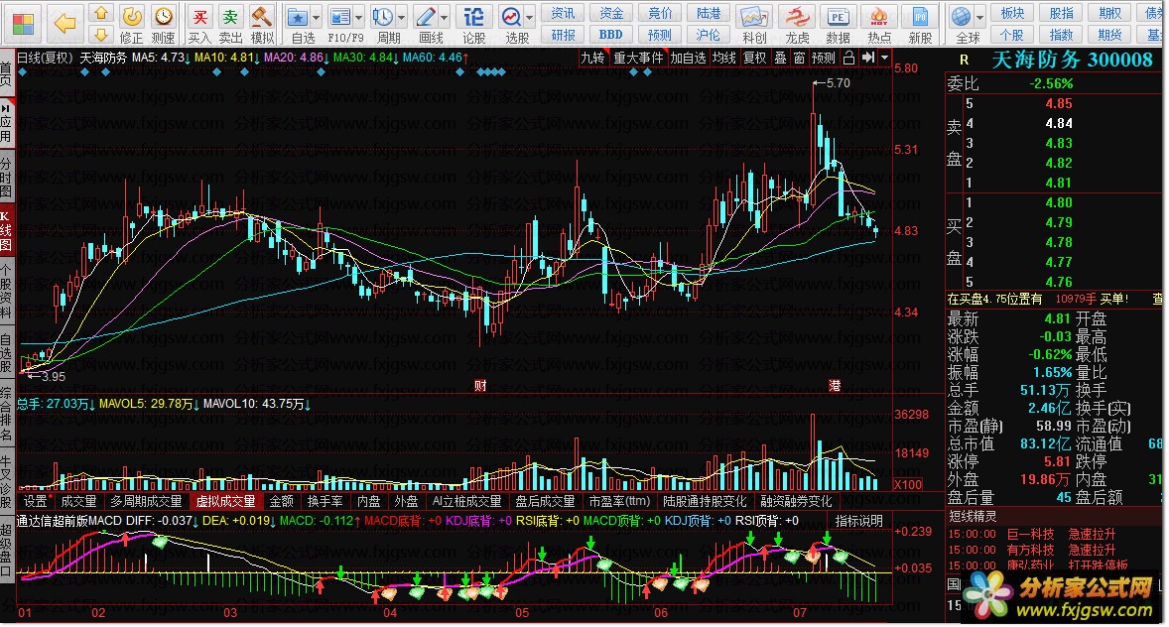
Task: Click the 板块 sectors button
Action: (x=1012, y=13)
